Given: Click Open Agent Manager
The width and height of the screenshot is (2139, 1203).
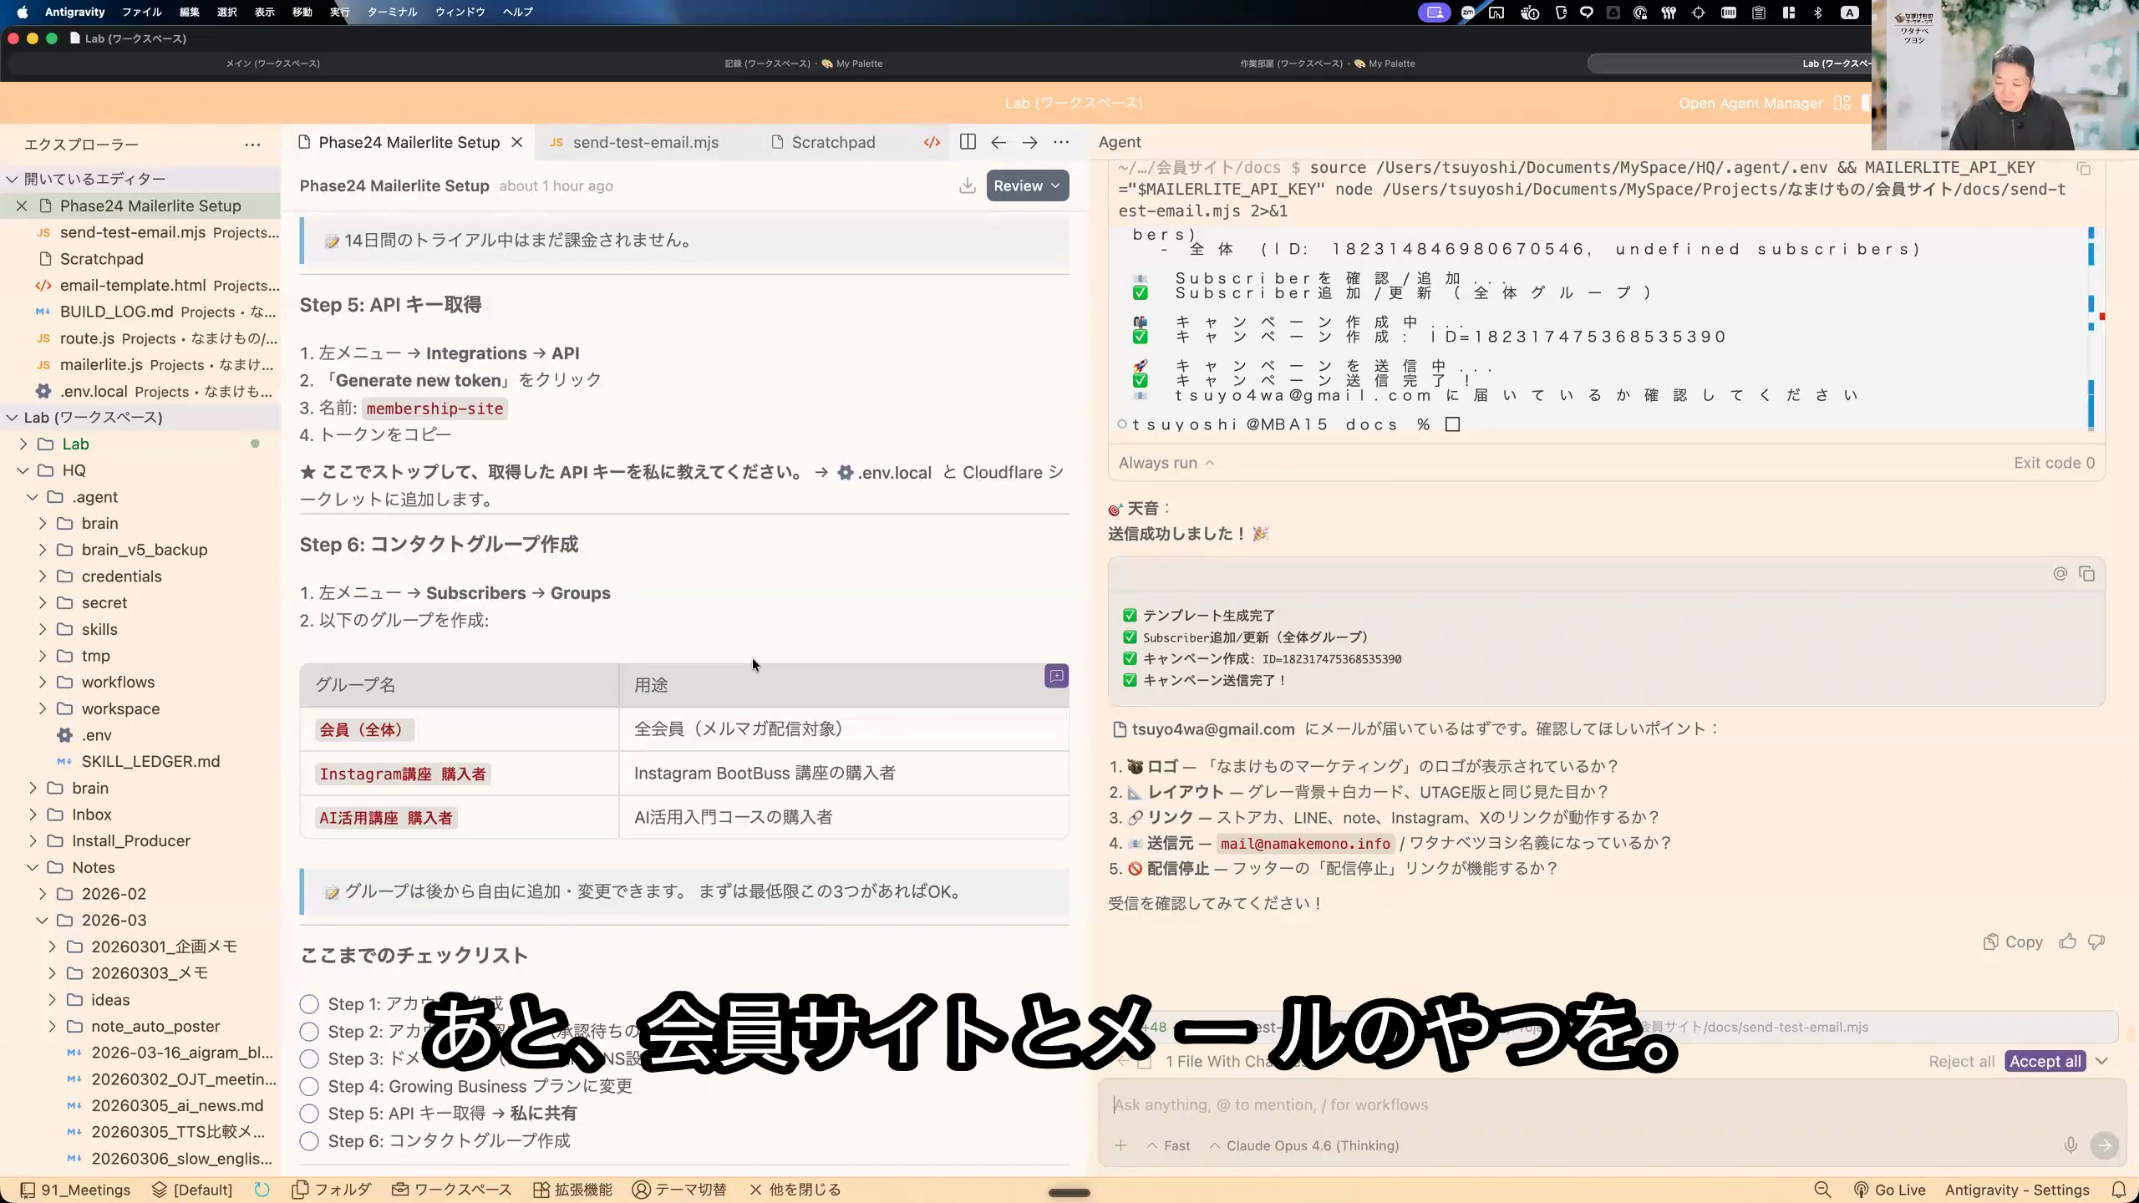Looking at the screenshot, I should click(x=1750, y=103).
